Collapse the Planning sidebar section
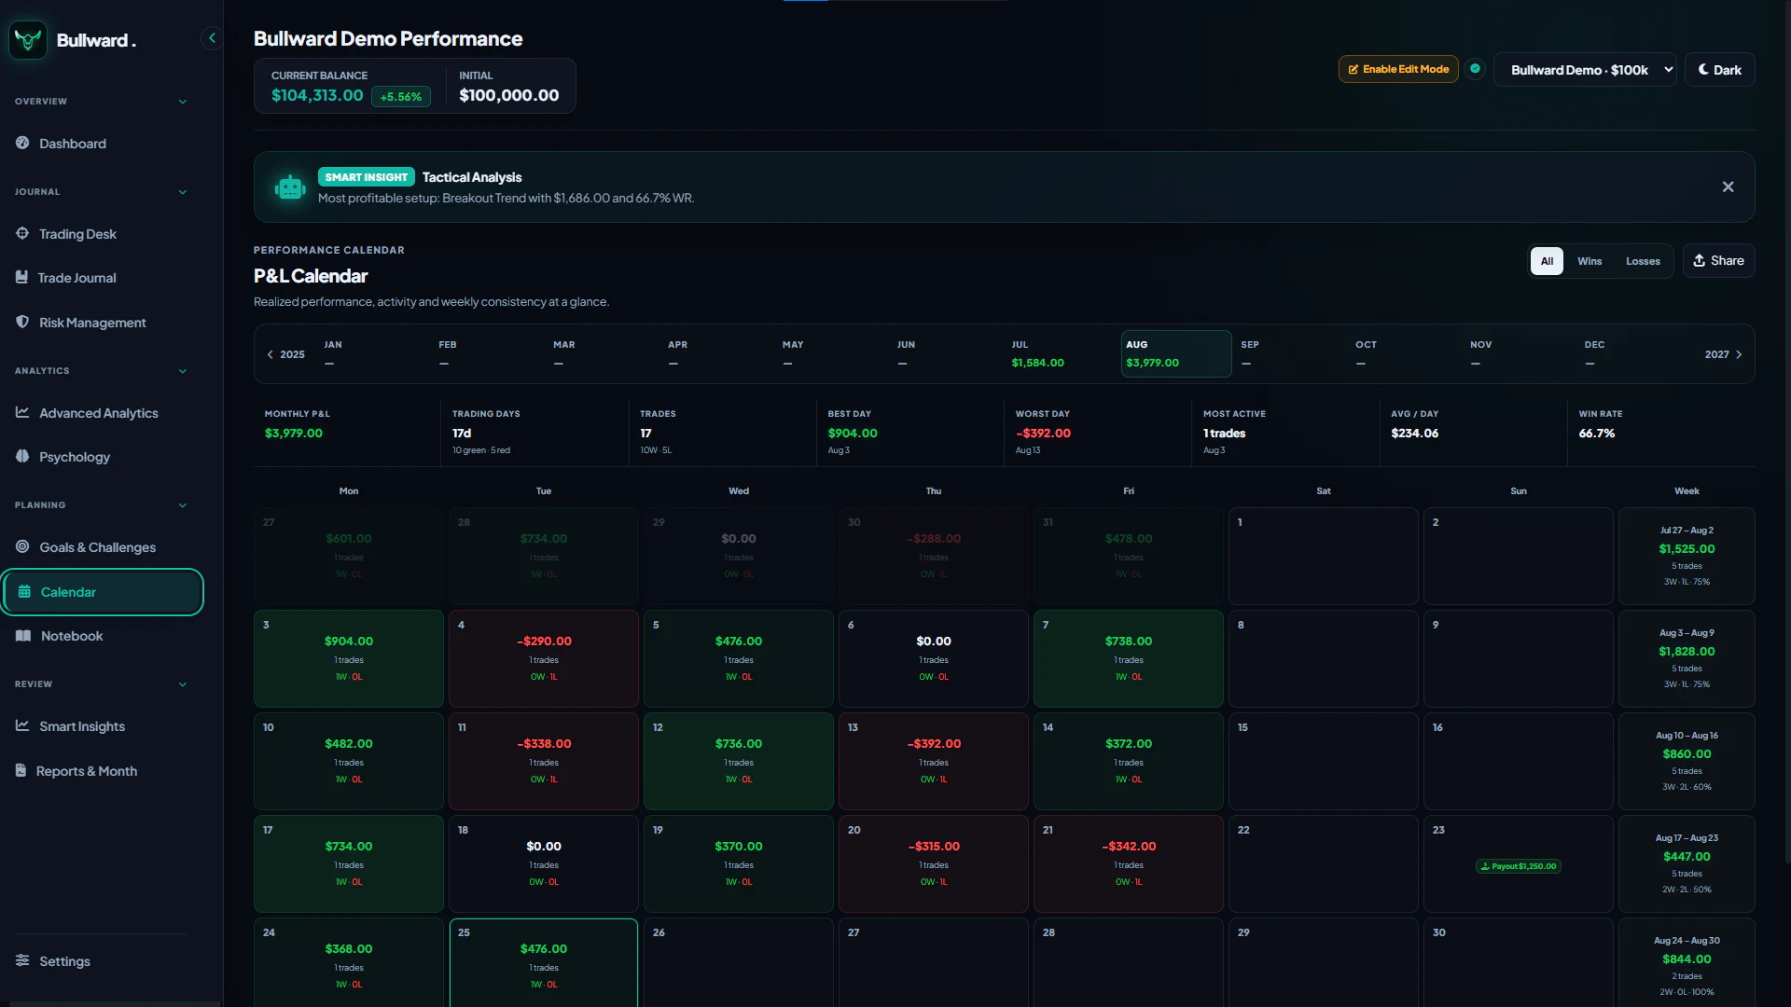1791x1007 pixels. point(183,505)
